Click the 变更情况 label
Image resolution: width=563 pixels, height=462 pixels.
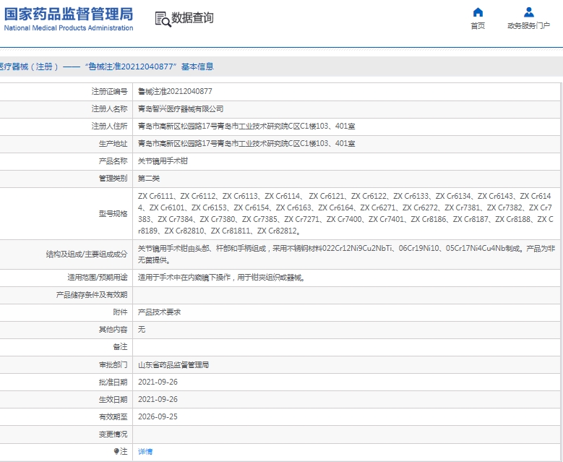tap(113, 434)
